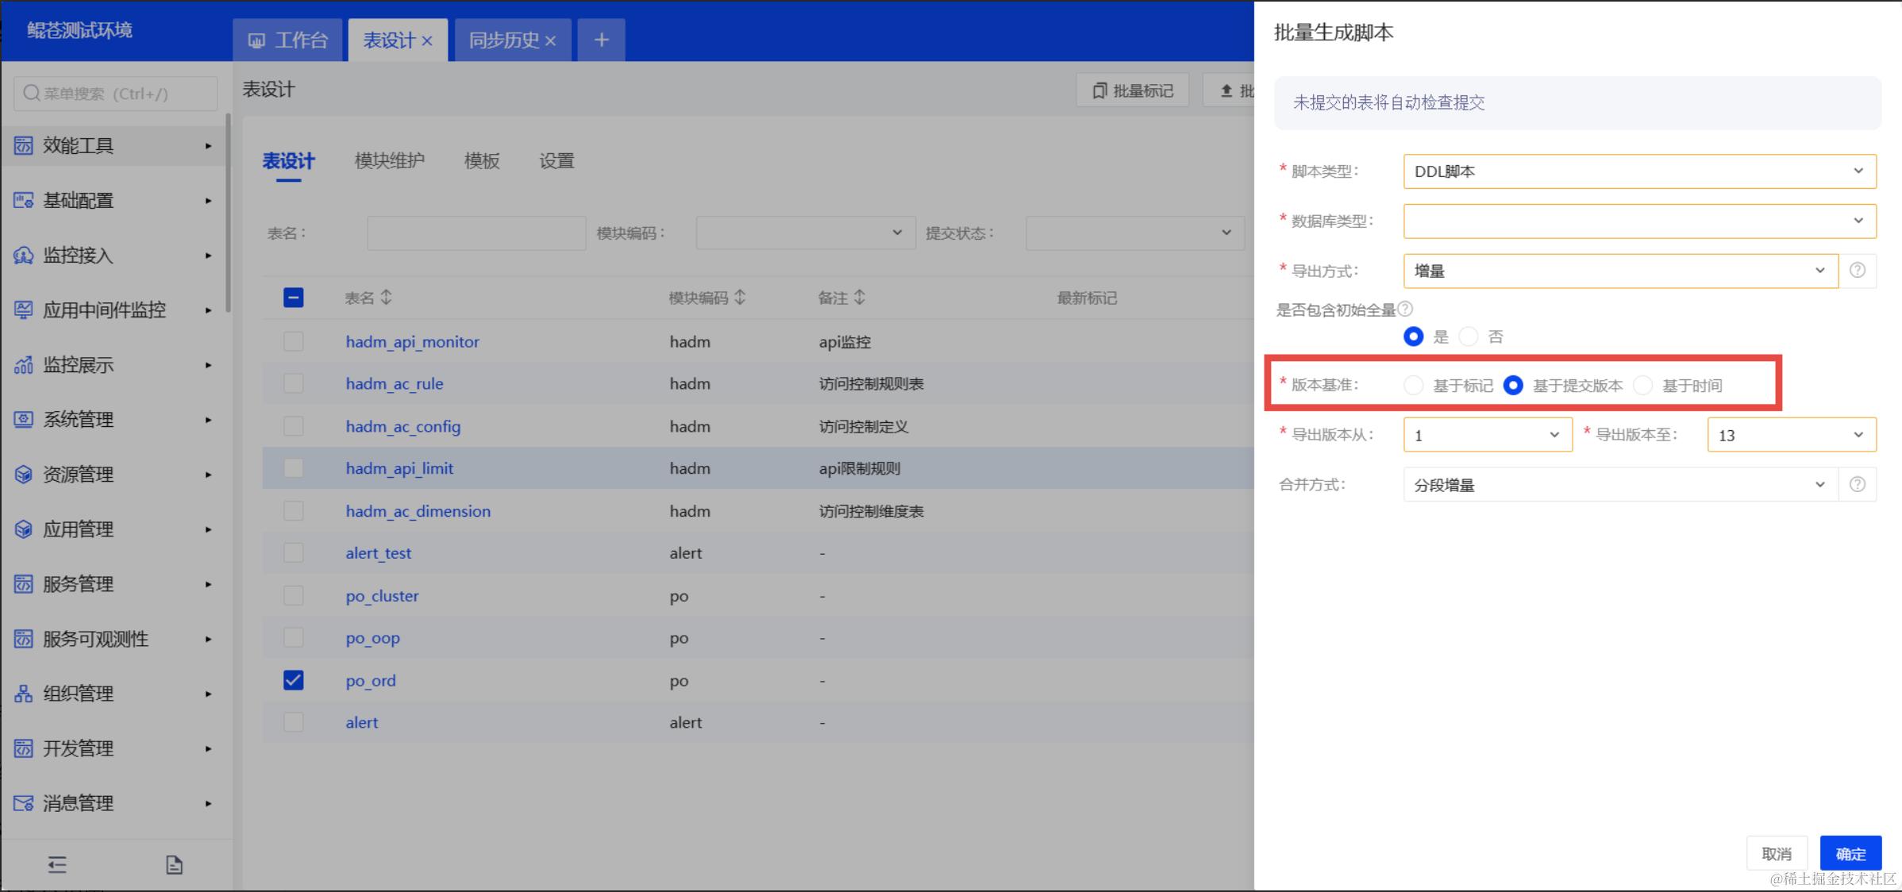Viewport: 1902px width, 892px height.
Task: Collapse the sidebar menu using bottom-left icon
Action: [x=57, y=864]
